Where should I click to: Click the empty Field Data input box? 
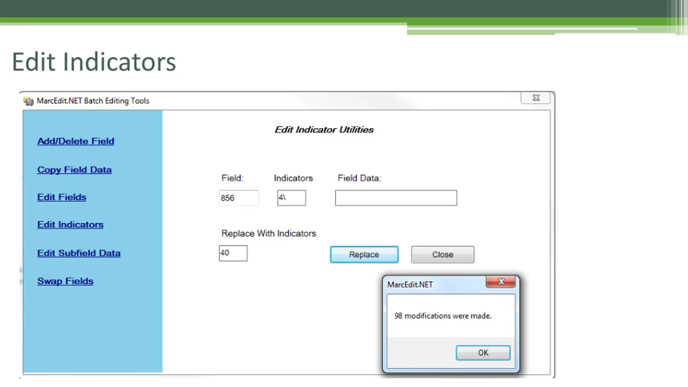point(396,198)
